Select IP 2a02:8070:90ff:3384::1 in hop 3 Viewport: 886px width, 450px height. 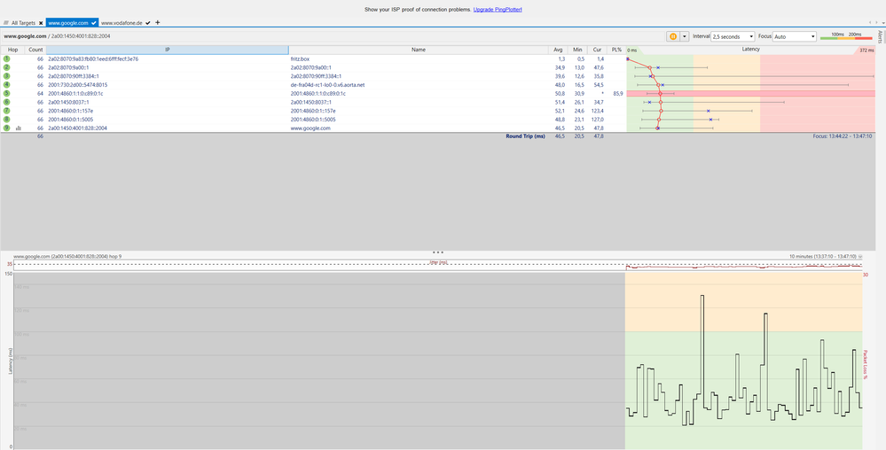pyautogui.click(x=74, y=75)
